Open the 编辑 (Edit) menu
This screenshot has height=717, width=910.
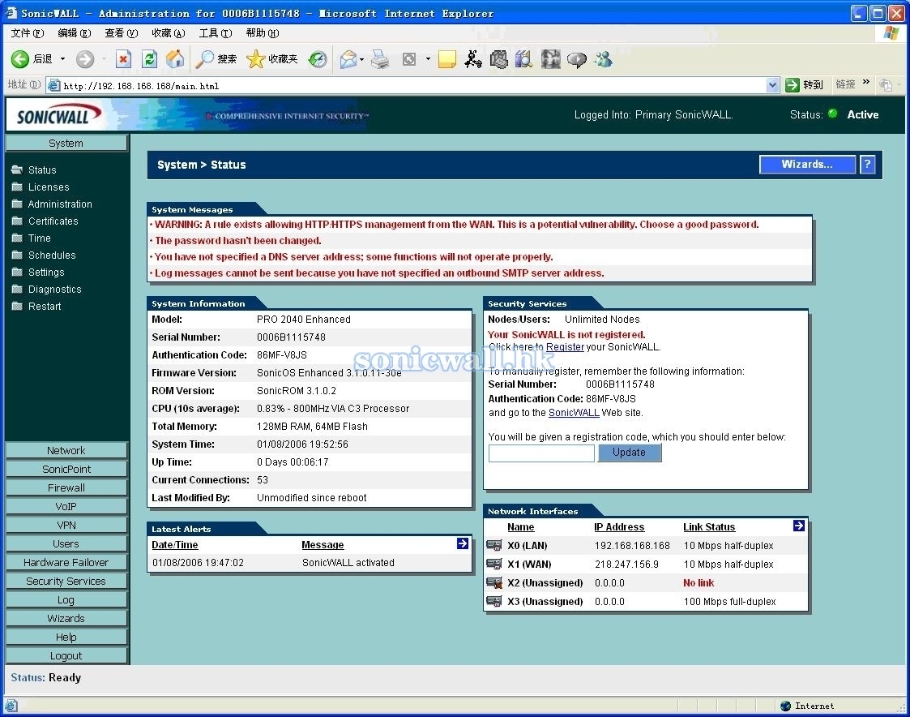[75, 33]
